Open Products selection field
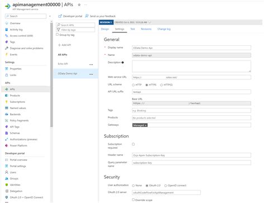The height and width of the screenshot is (203, 265). [x=191, y=118]
